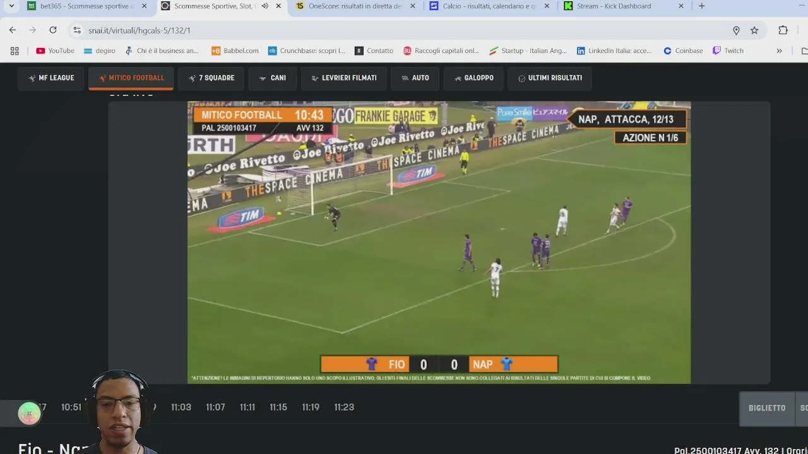Select the Mitico Football category
Viewport: 808px width, 454px height.
(x=131, y=78)
